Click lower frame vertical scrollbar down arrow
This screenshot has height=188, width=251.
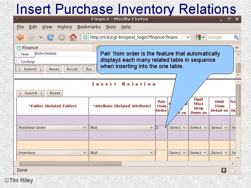pyautogui.click(x=238, y=158)
